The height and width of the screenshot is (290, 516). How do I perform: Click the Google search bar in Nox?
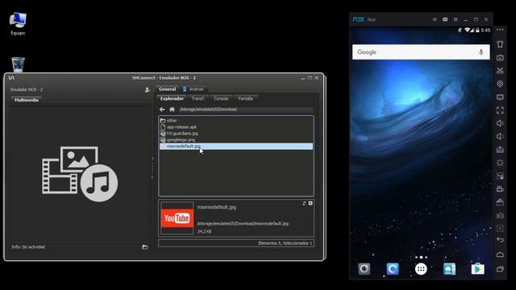tap(421, 52)
